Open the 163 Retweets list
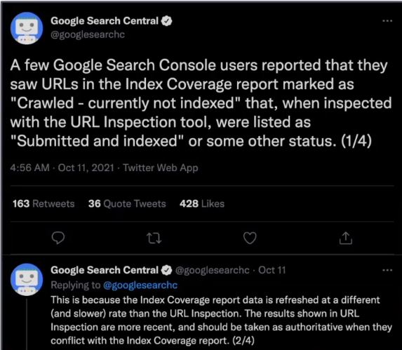Image resolution: width=402 pixels, height=350 pixels. (43, 203)
